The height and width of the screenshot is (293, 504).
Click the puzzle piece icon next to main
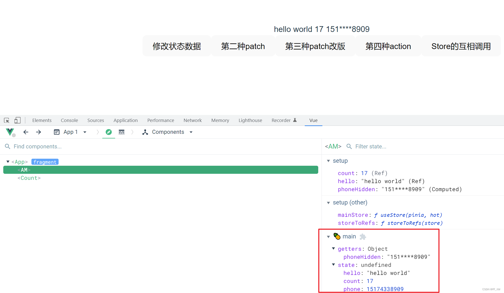(x=363, y=237)
